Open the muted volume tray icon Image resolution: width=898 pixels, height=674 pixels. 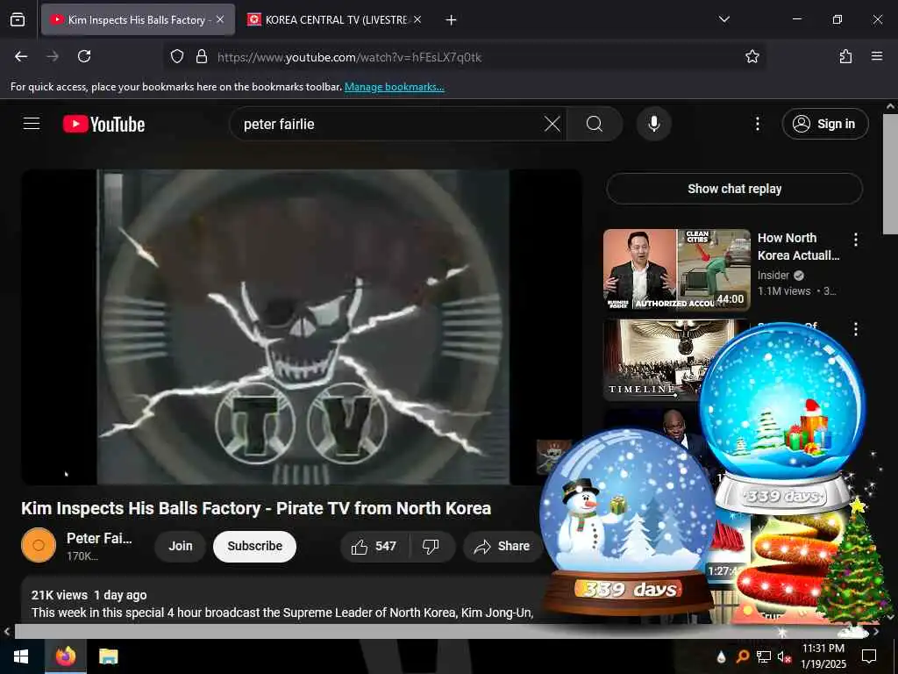(785, 656)
